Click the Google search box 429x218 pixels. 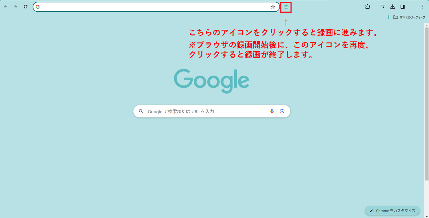(x=212, y=111)
